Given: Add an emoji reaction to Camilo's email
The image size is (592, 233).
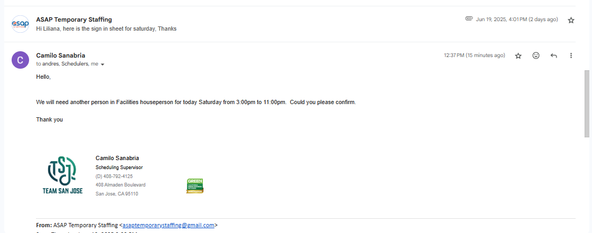Looking at the screenshot, I should coord(536,55).
